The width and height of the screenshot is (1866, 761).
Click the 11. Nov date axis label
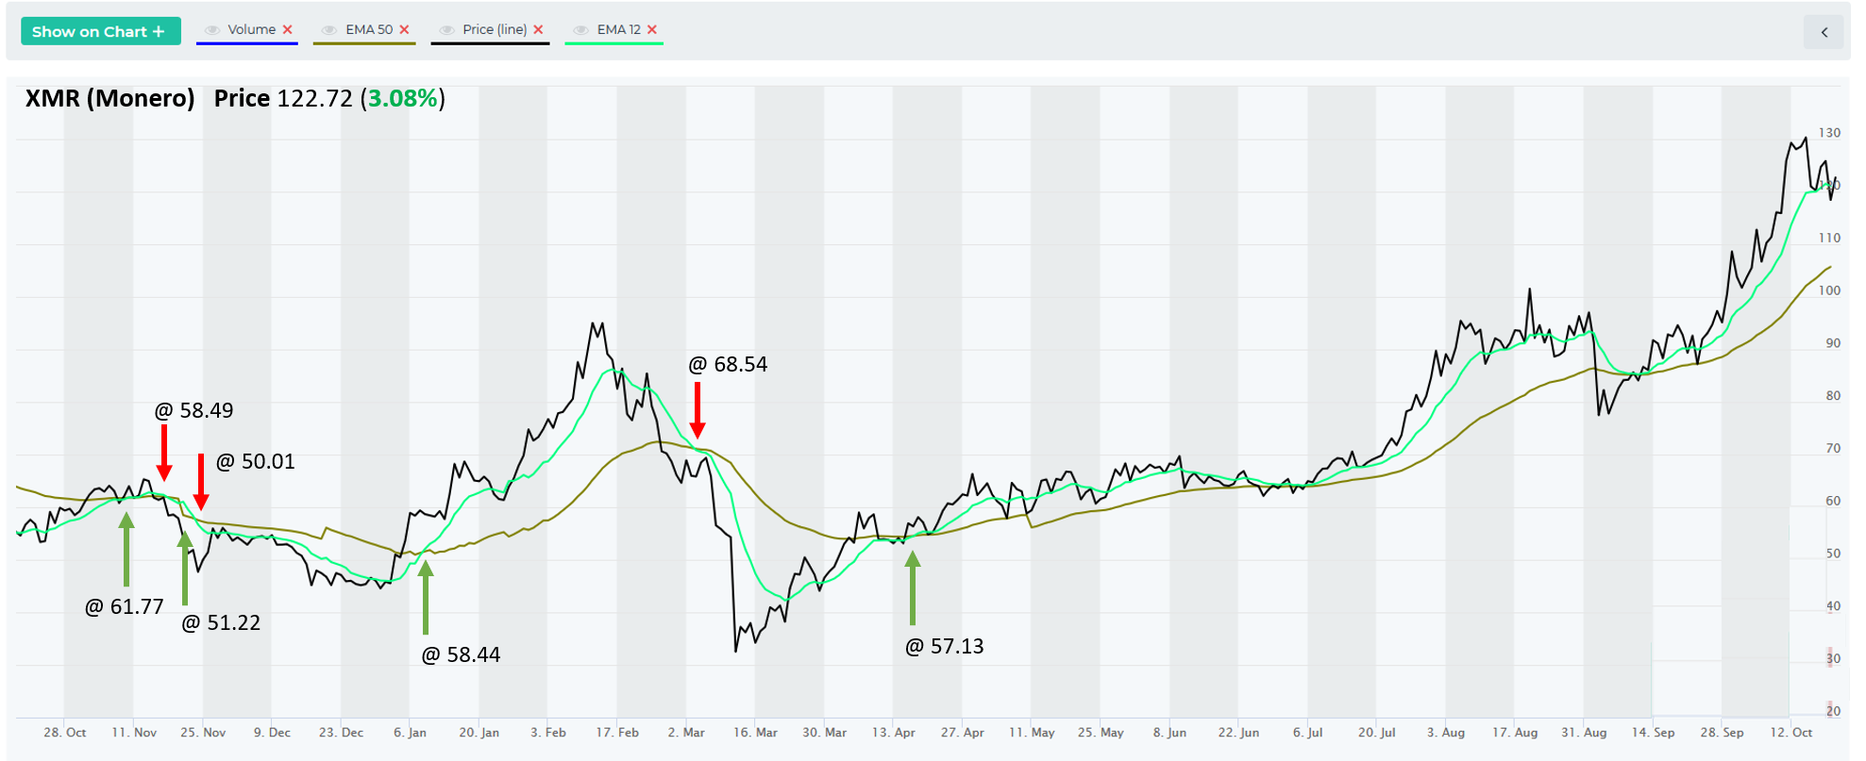(134, 733)
